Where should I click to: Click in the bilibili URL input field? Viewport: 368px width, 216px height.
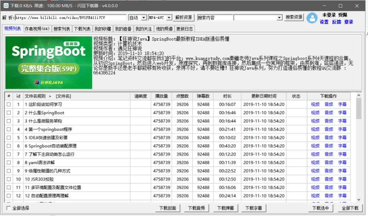pyautogui.click(x=71, y=18)
